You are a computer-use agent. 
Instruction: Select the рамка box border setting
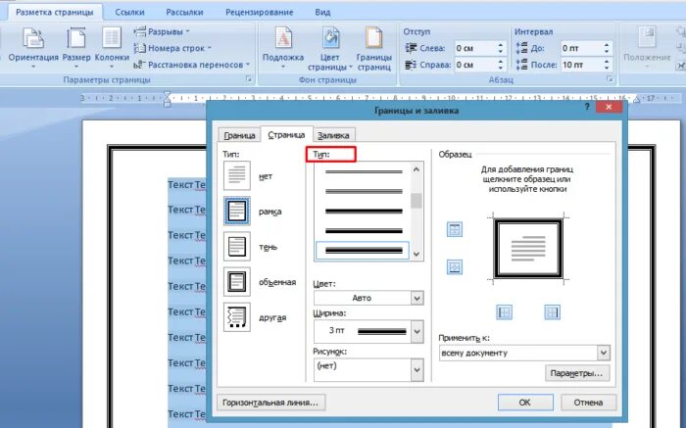pos(237,211)
